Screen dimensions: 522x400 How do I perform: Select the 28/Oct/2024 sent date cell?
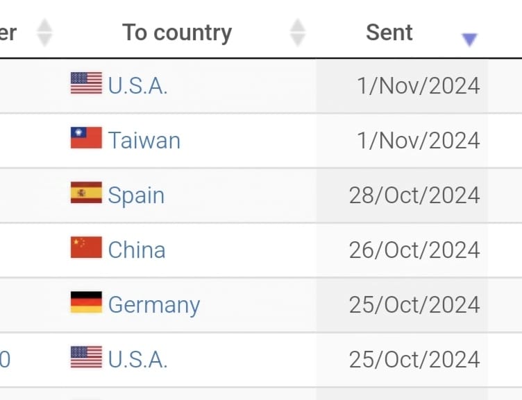(x=402, y=195)
